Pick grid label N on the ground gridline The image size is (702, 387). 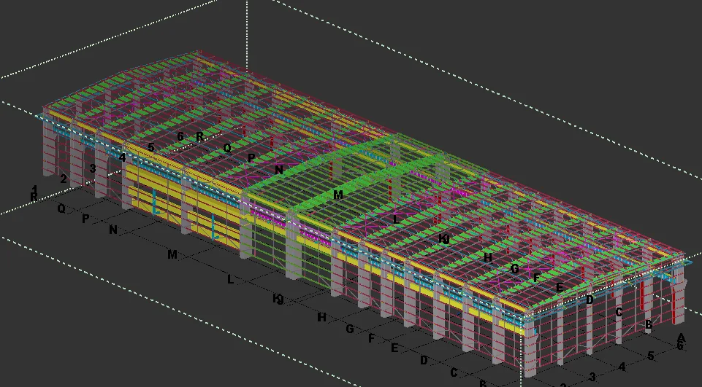coord(112,230)
